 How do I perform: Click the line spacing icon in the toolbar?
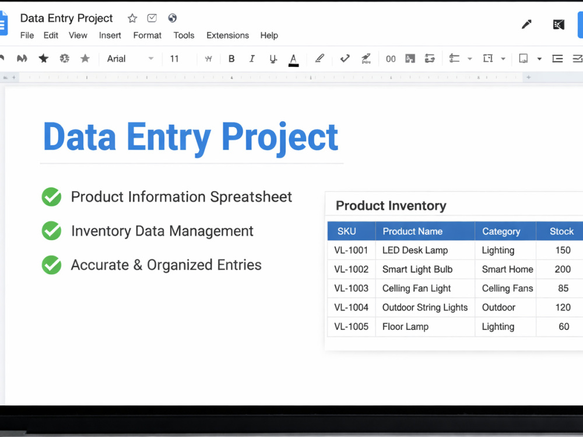point(454,58)
